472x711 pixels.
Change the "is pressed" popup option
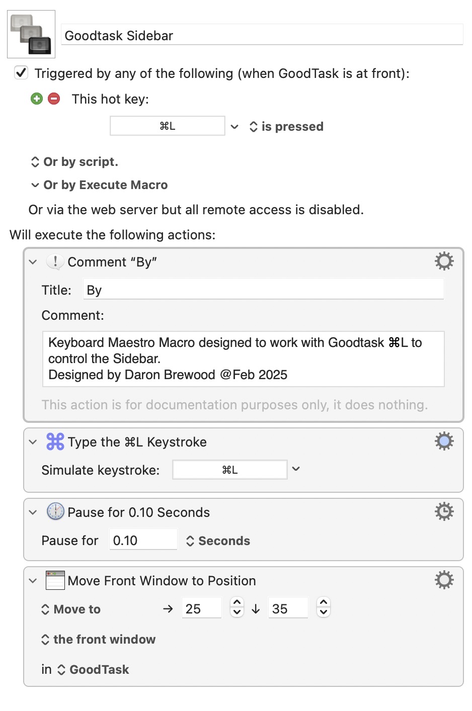pyautogui.click(x=286, y=127)
